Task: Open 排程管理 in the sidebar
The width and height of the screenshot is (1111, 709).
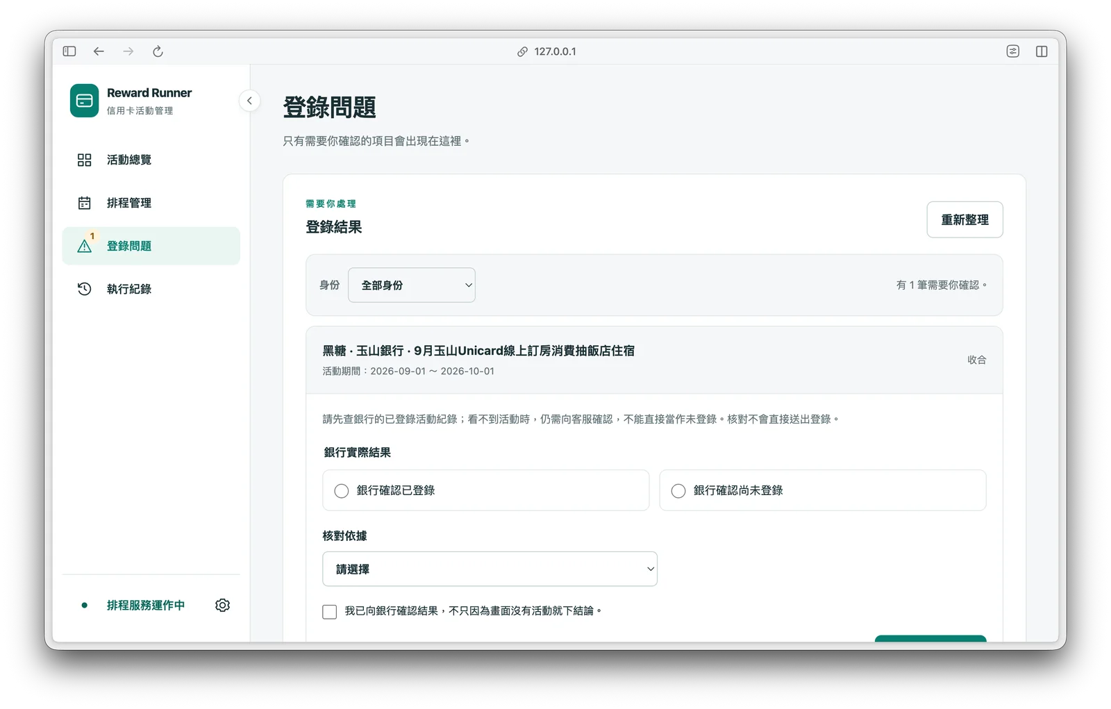Action: pos(151,203)
